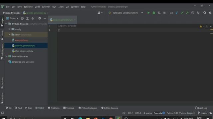Toggle Favorites side tool window
The height and width of the screenshot is (119, 213).
(2, 98)
